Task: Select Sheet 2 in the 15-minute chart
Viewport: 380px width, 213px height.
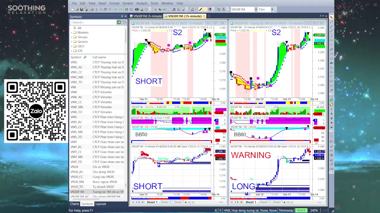Action: point(264,202)
